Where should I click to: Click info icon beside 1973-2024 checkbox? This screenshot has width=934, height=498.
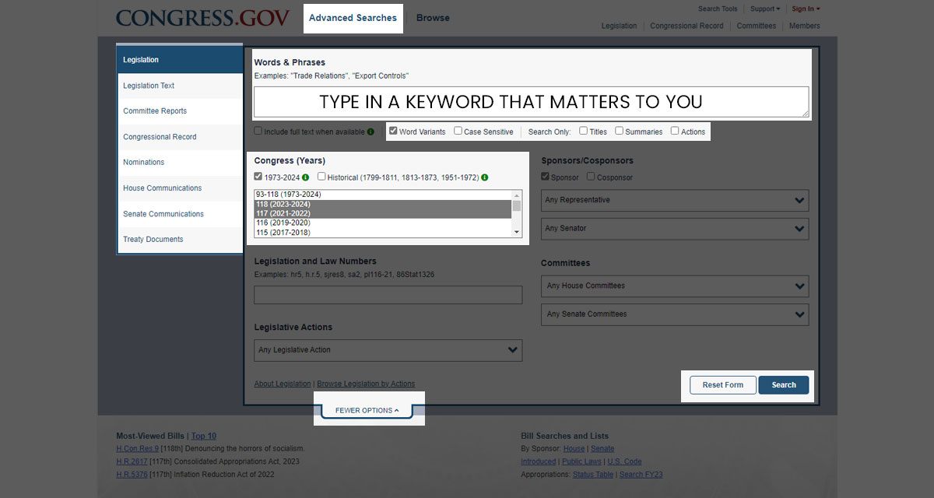pos(306,177)
